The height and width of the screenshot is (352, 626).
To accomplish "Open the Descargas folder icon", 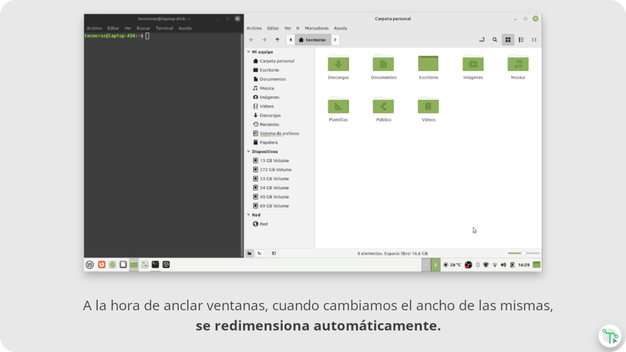I will pos(338,64).
